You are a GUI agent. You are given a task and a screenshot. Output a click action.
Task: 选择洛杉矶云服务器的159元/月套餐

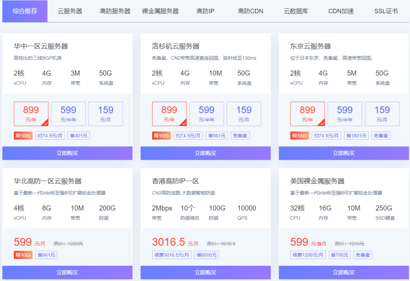click(244, 114)
